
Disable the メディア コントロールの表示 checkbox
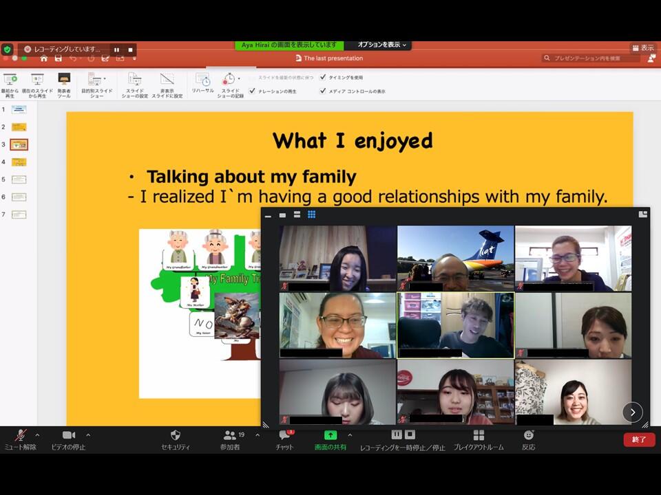323,91
